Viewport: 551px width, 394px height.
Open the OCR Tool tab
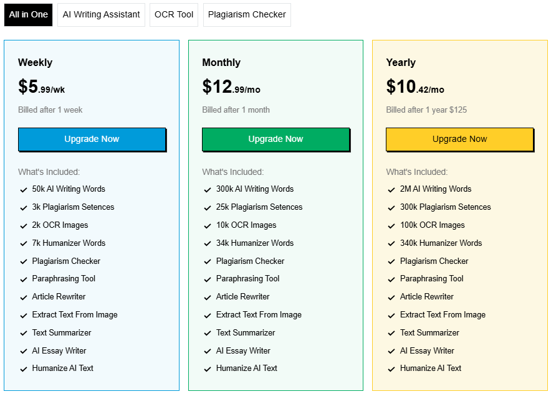[174, 14]
